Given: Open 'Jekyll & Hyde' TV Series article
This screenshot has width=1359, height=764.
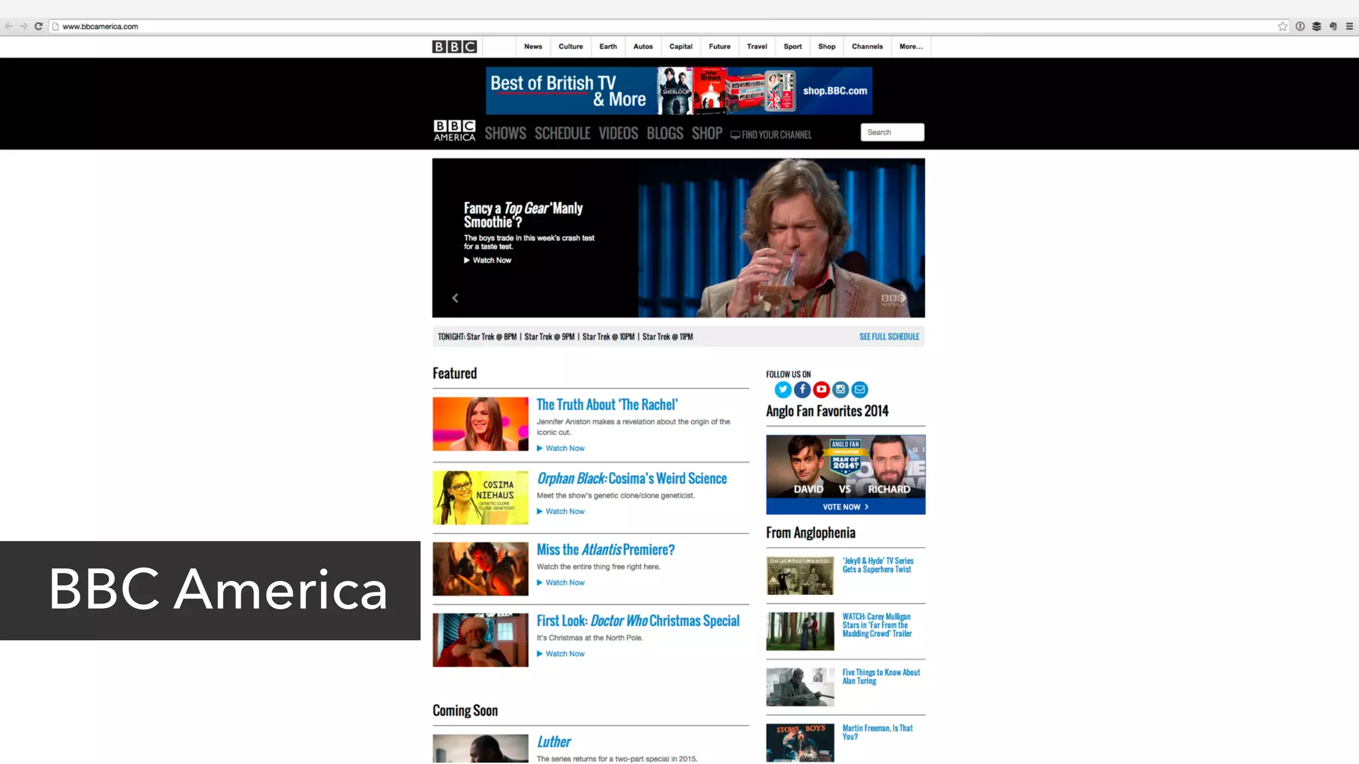Looking at the screenshot, I should (x=878, y=565).
